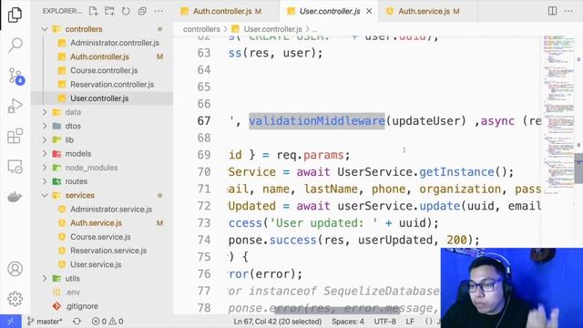This screenshot has width=583, height=328.
Task: Click controllers in the breadcrumb
Action: point(201,29)
